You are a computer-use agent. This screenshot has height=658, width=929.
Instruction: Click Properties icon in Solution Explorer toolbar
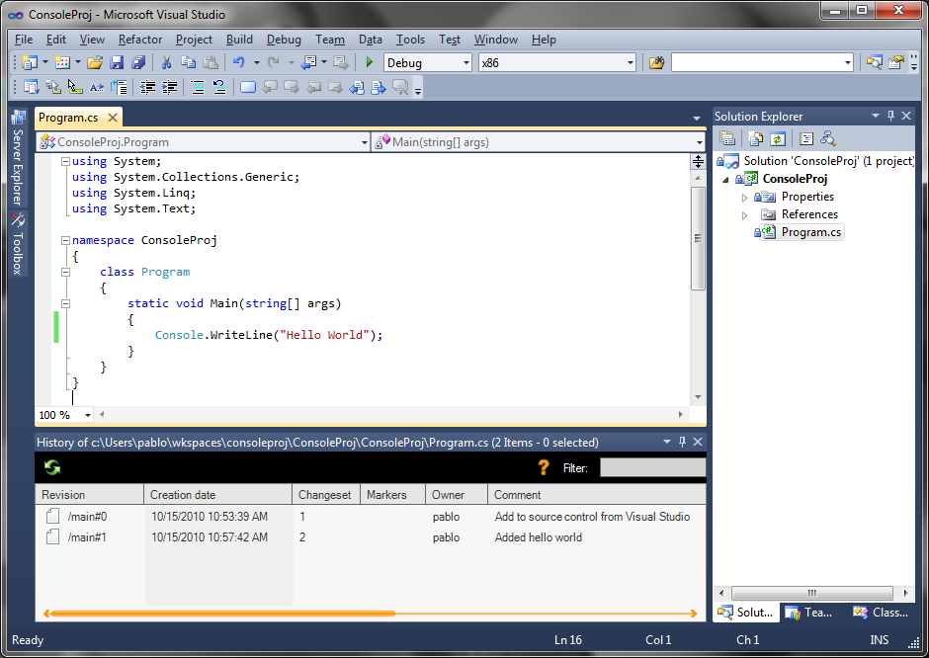click(x=727, y=138)
